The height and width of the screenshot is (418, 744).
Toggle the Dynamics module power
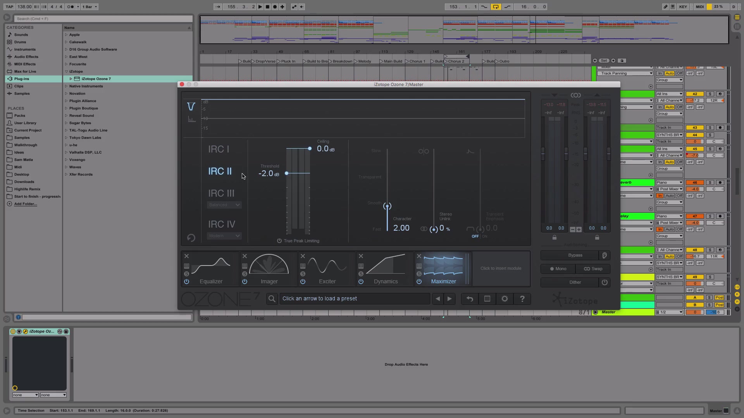point(361,282)
